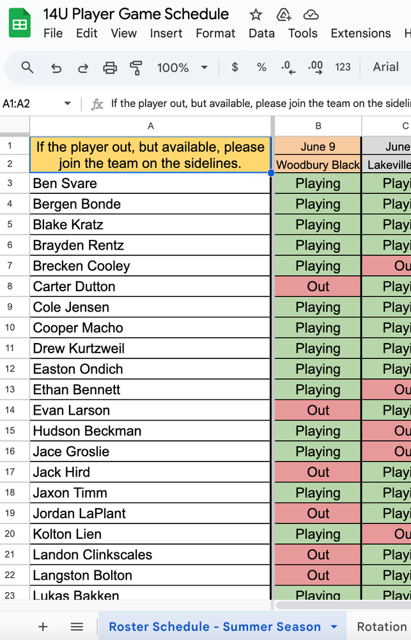Select the Ben Svare cell

click(150, 184)
